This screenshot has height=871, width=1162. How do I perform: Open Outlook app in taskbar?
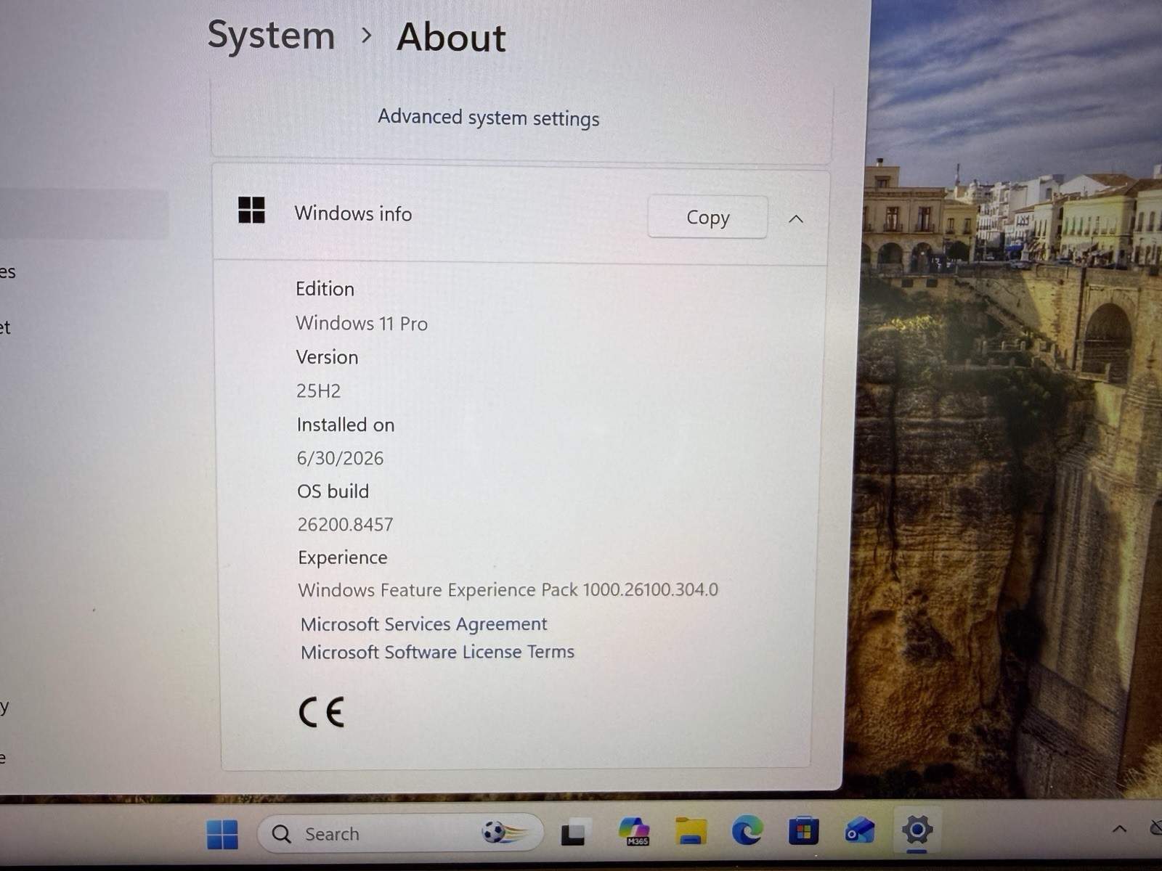[860, 830]
